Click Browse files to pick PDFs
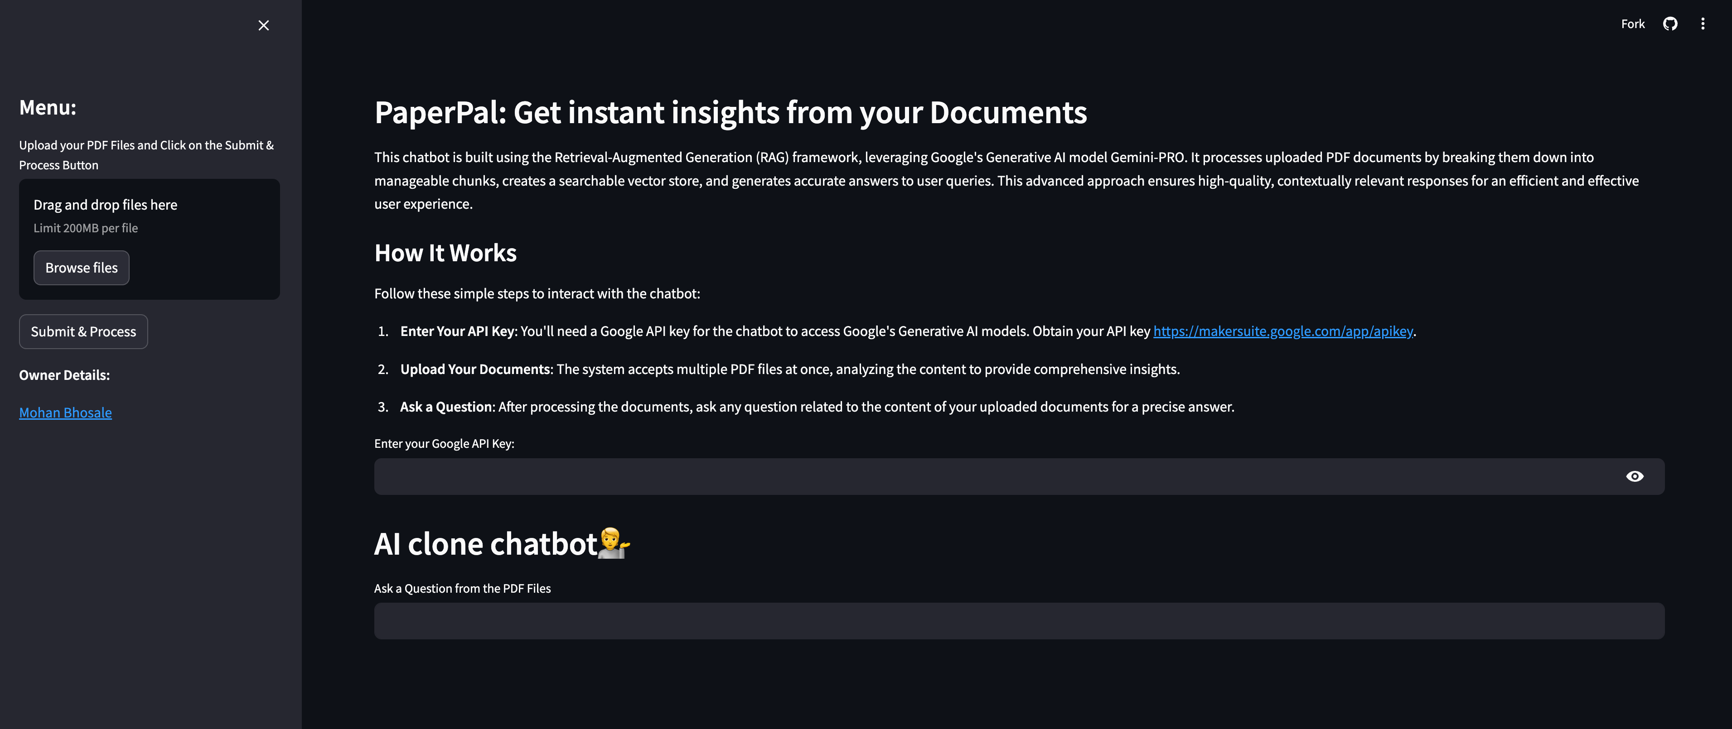 click(x=82, y=268)
